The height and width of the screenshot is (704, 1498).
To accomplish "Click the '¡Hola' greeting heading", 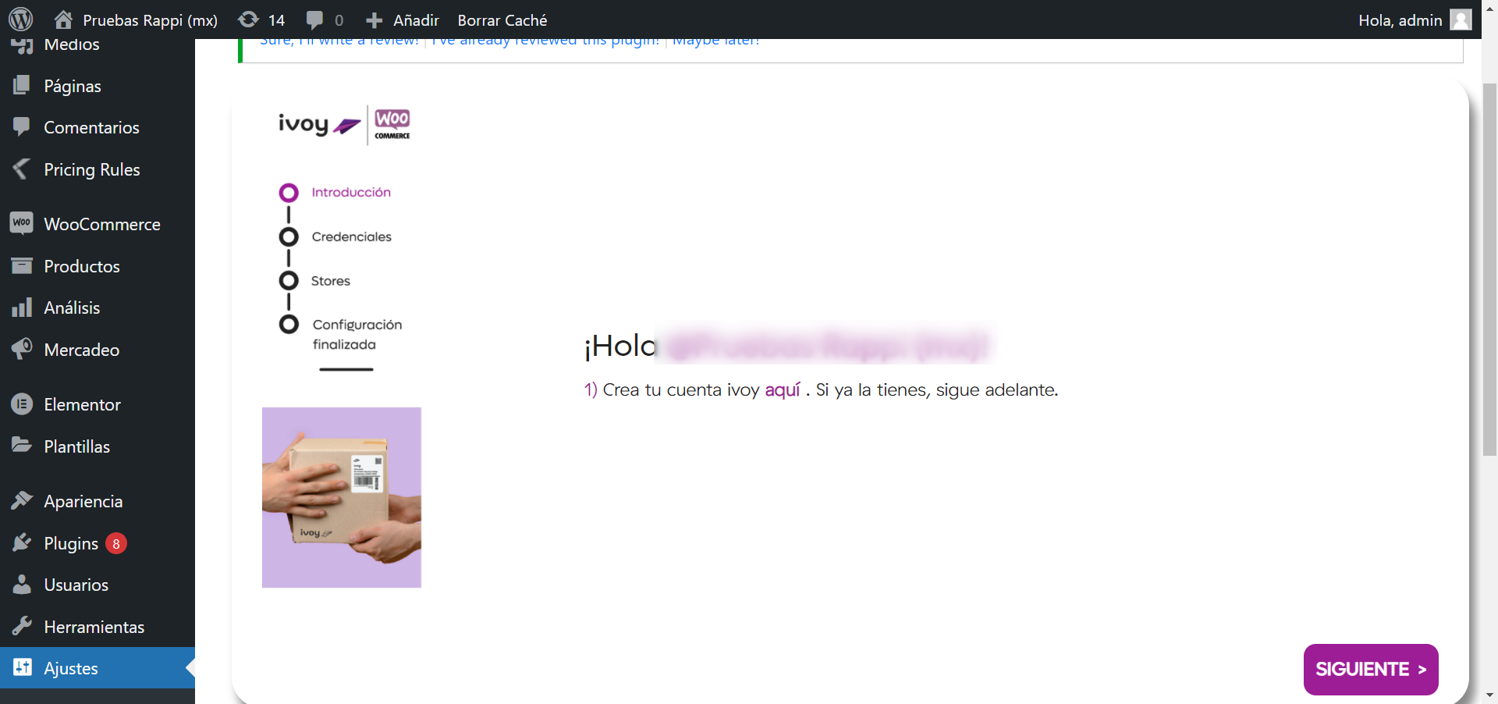I will tap(621, 346).
